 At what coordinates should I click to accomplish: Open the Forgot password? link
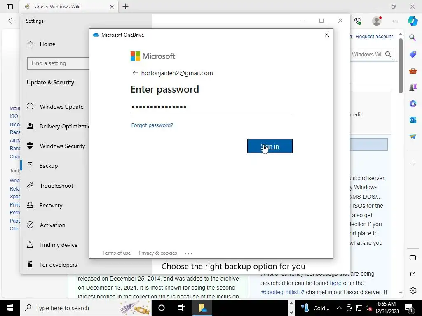coord(152,125)
